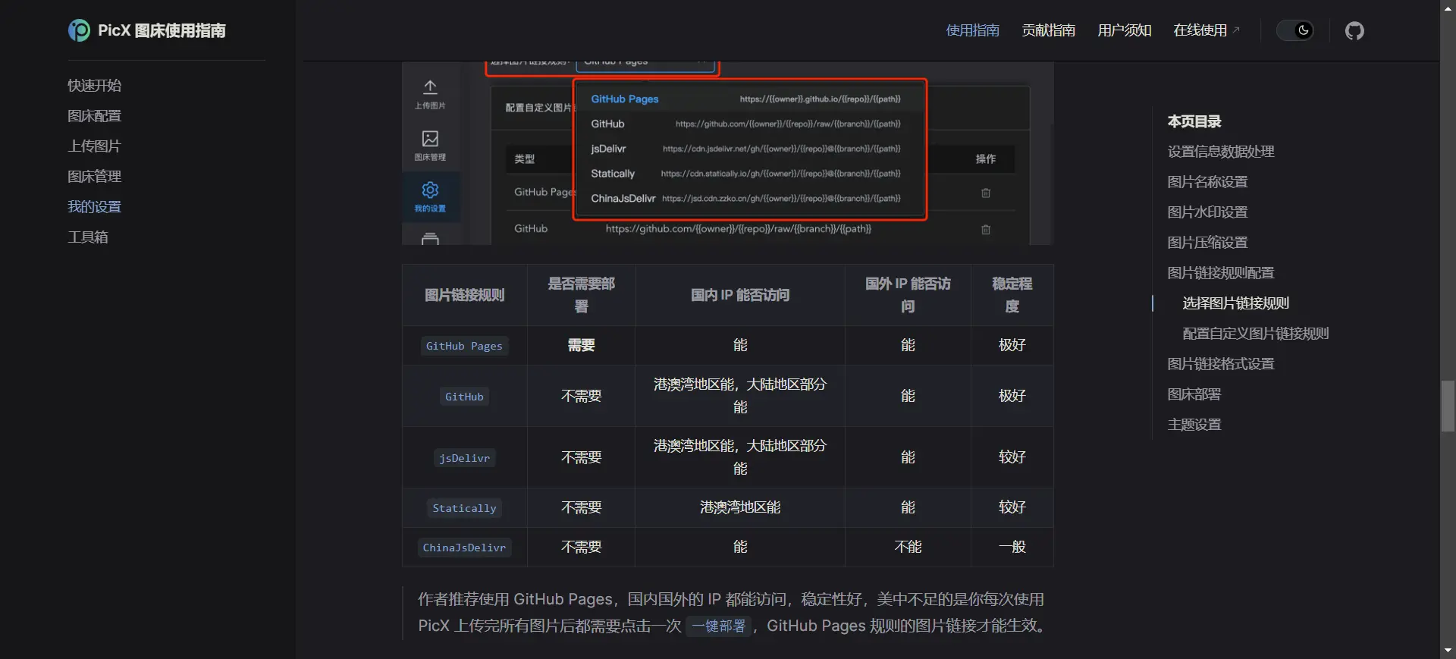The width and height of the screenshot is (1456, 659).
Task: Click the trash icon in GitHub row
Action: [x=986, y=229]
